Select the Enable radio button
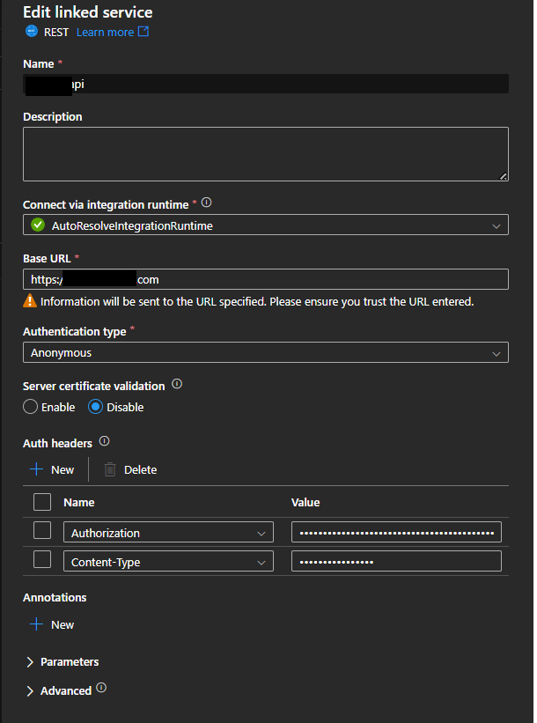This screenshot has height=723, width=537. [30, 406]
